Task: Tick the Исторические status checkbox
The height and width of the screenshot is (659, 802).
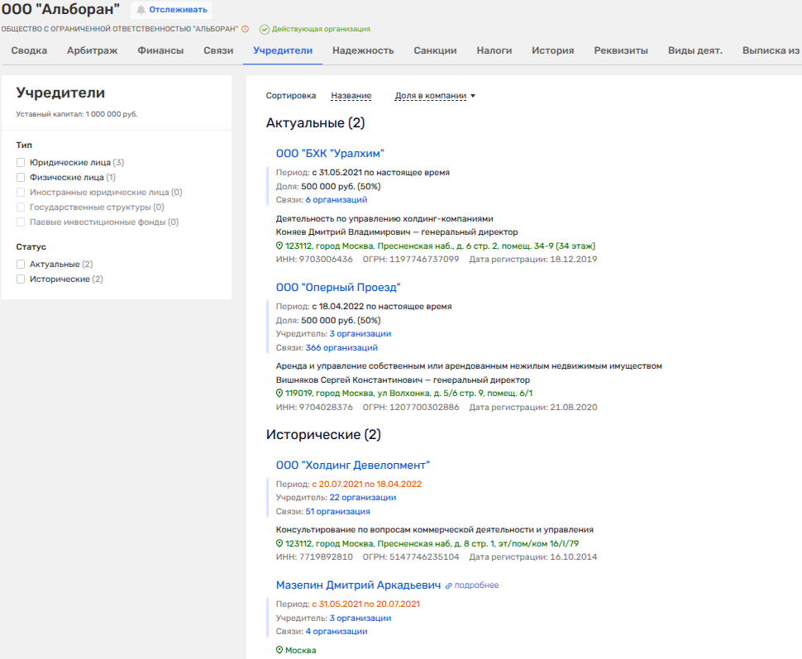Action: (21, 279)
